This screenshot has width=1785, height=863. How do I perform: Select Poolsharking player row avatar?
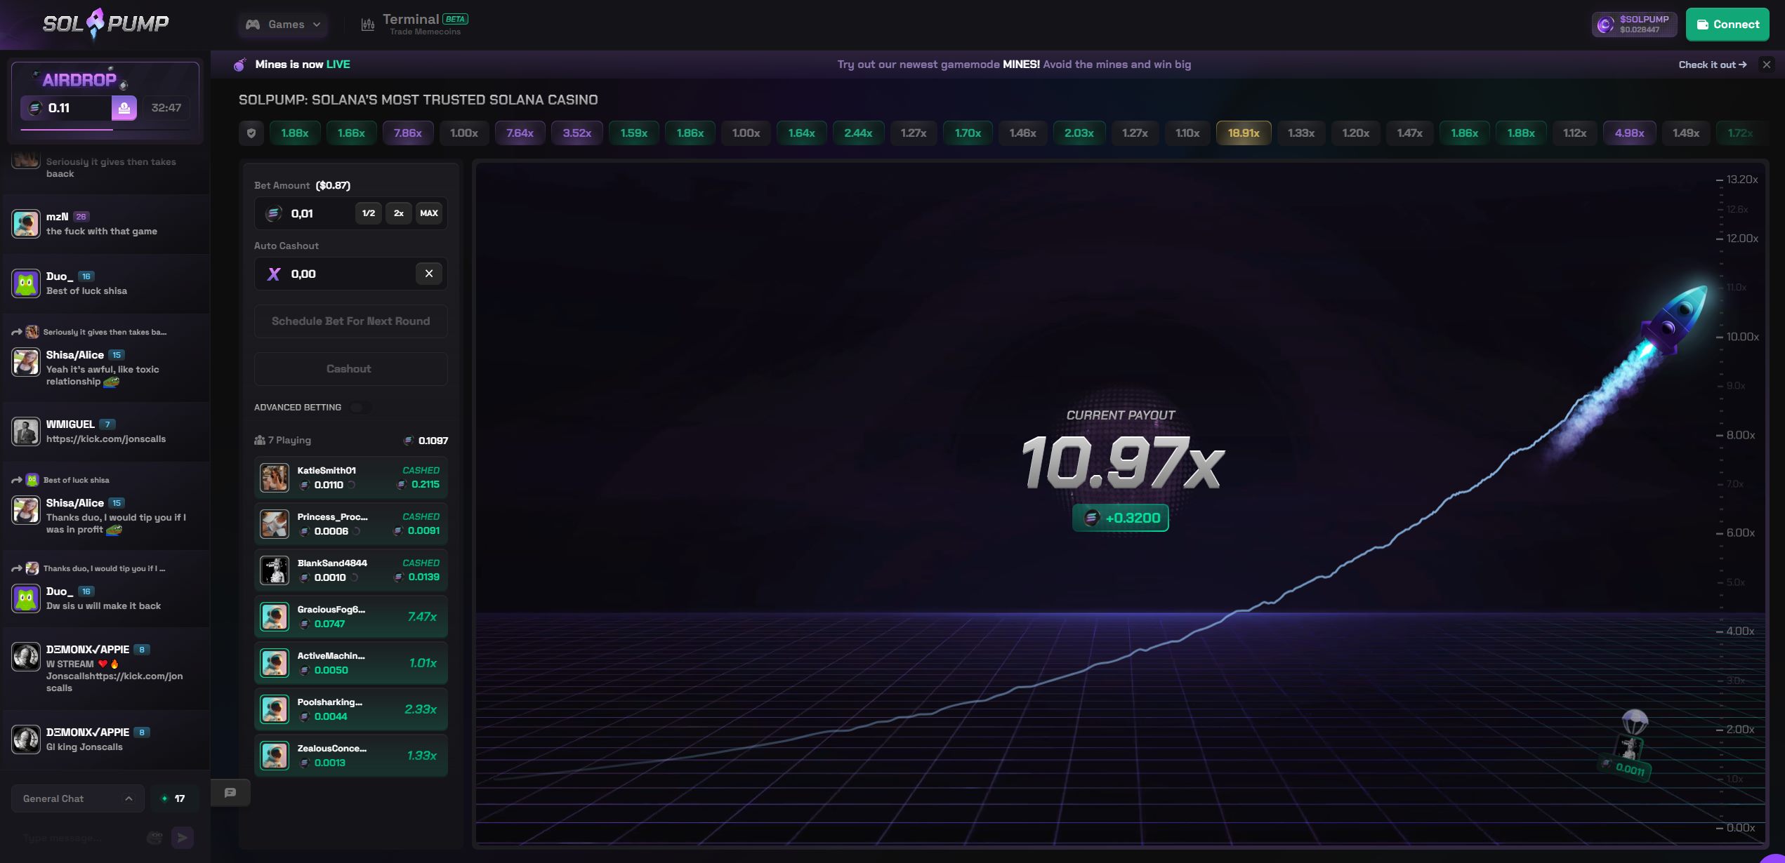275,709
